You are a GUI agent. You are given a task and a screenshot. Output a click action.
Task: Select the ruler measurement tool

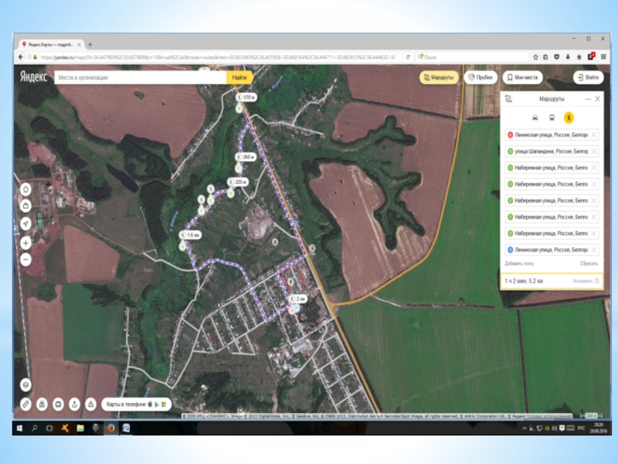point(25,404)
